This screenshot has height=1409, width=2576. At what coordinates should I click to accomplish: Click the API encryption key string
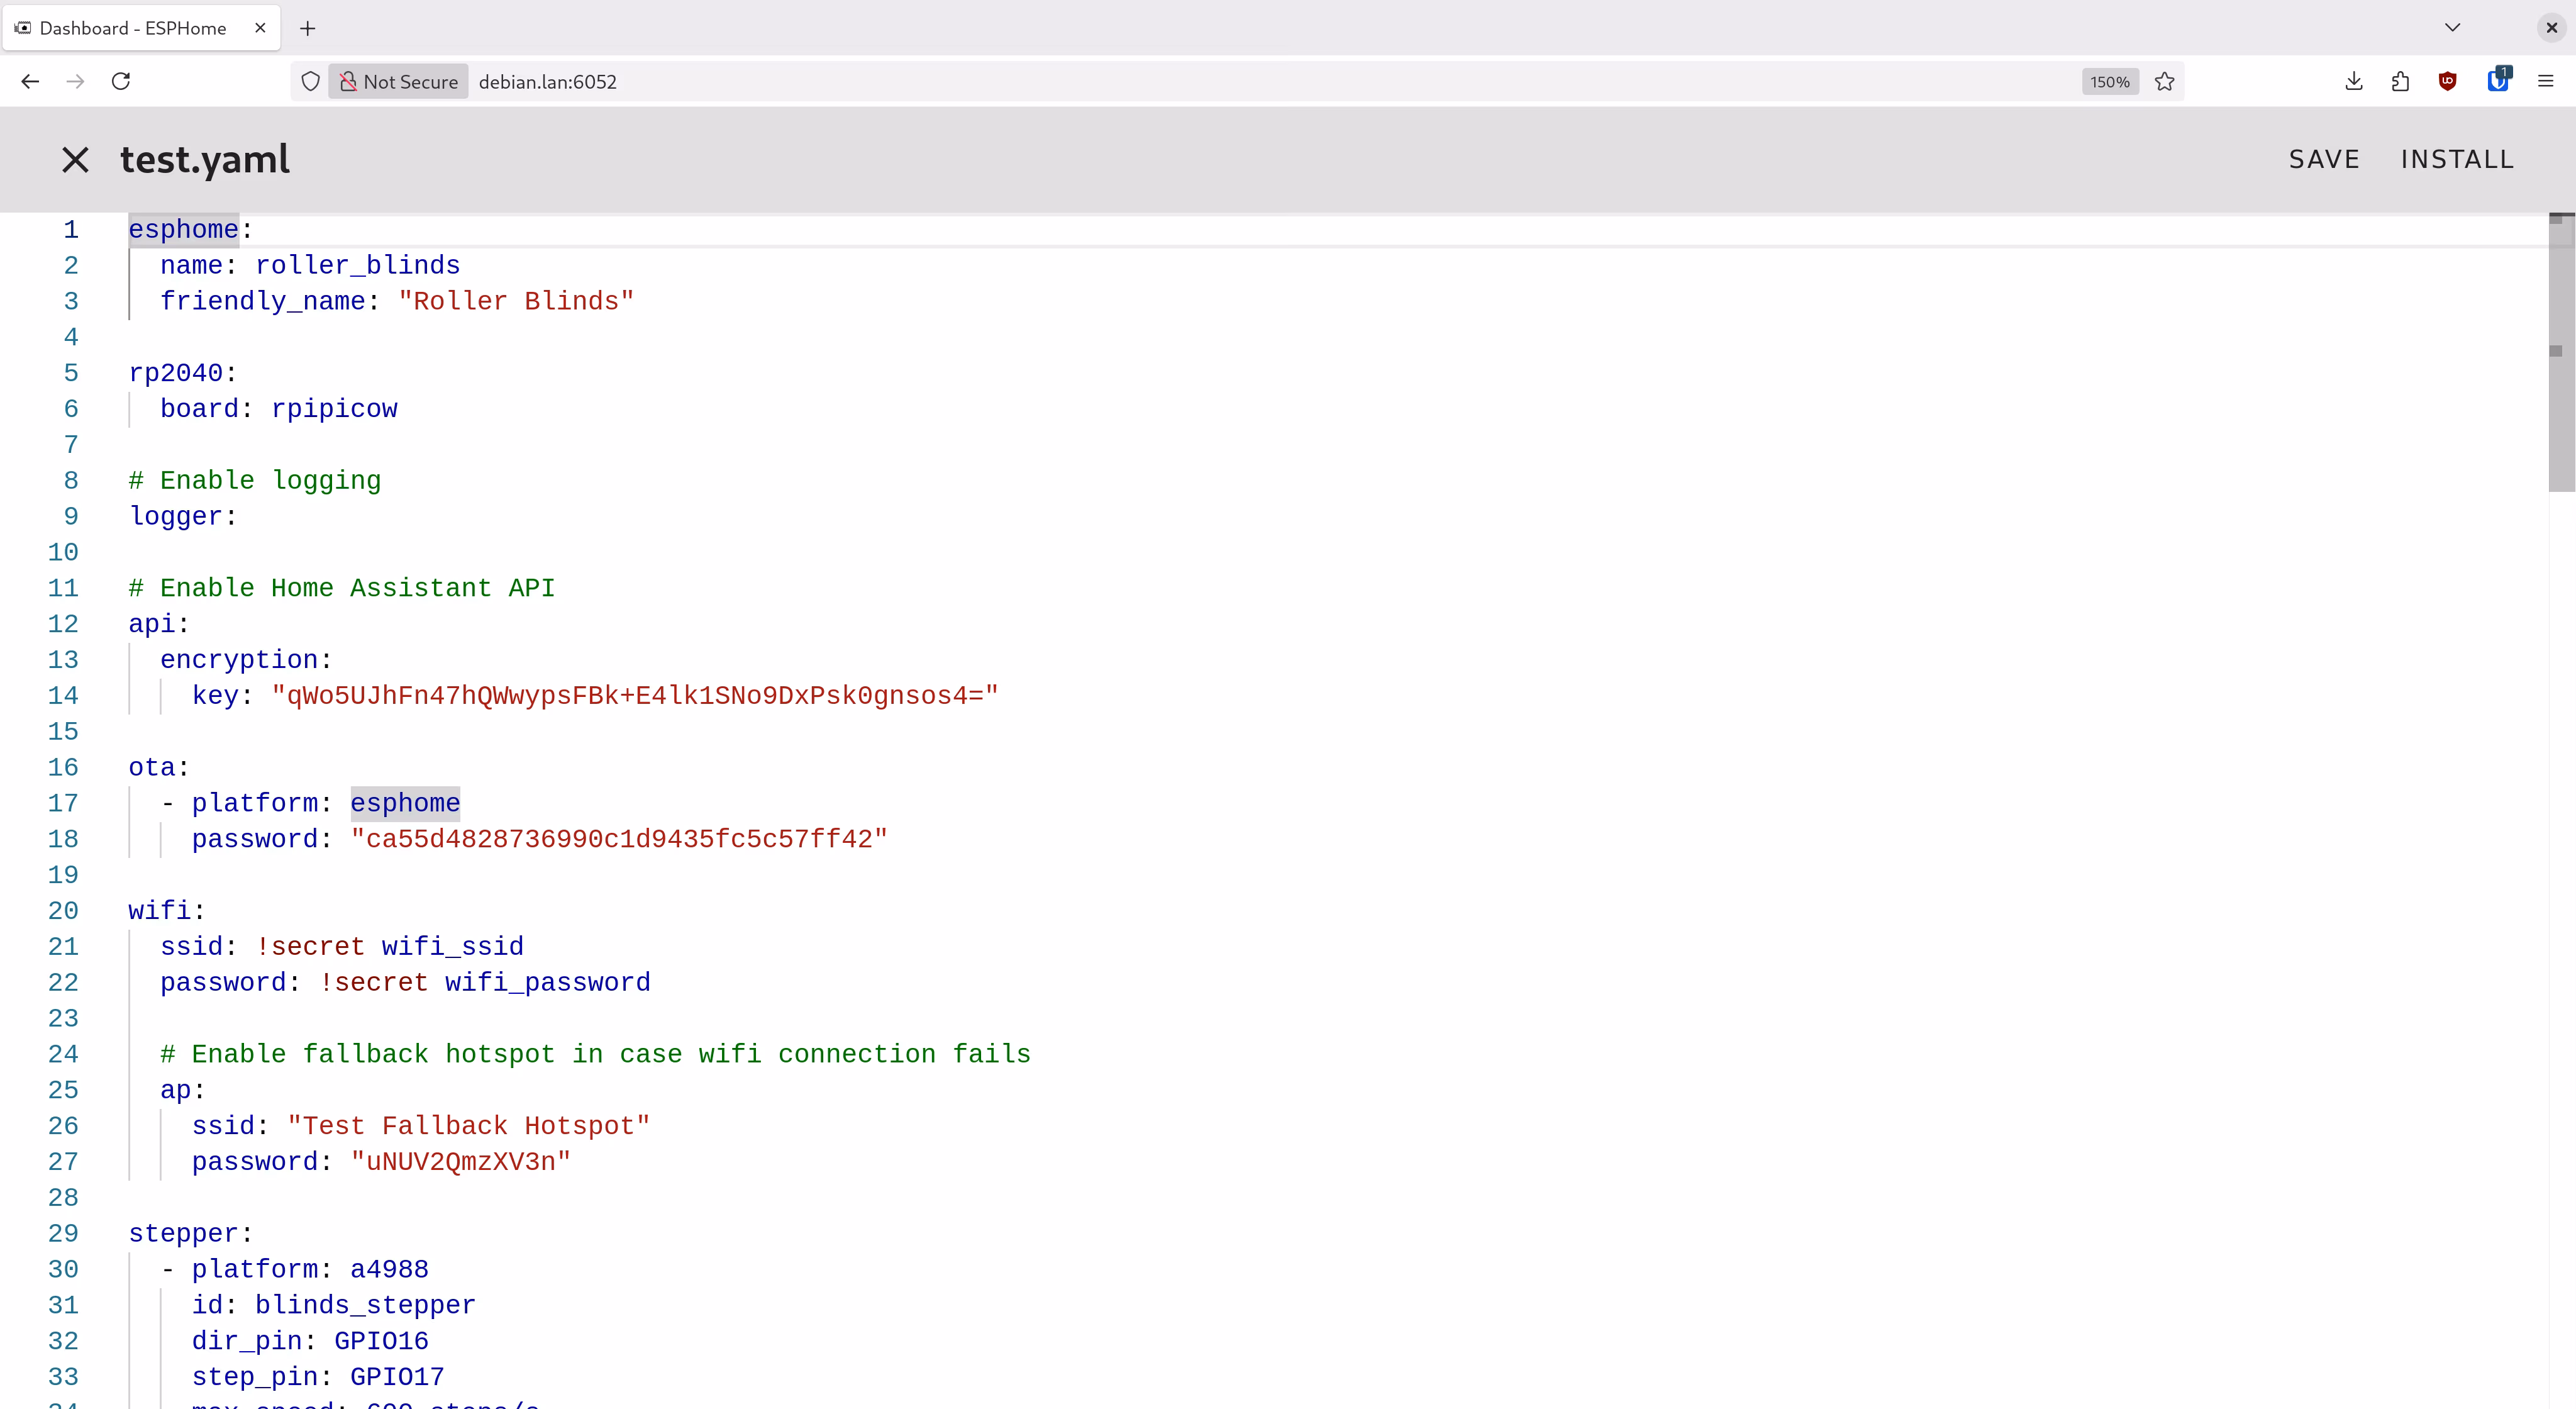[635, 696]
